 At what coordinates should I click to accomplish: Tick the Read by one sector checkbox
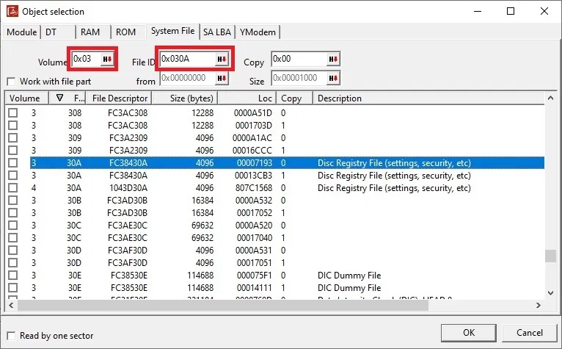[11, 336]
